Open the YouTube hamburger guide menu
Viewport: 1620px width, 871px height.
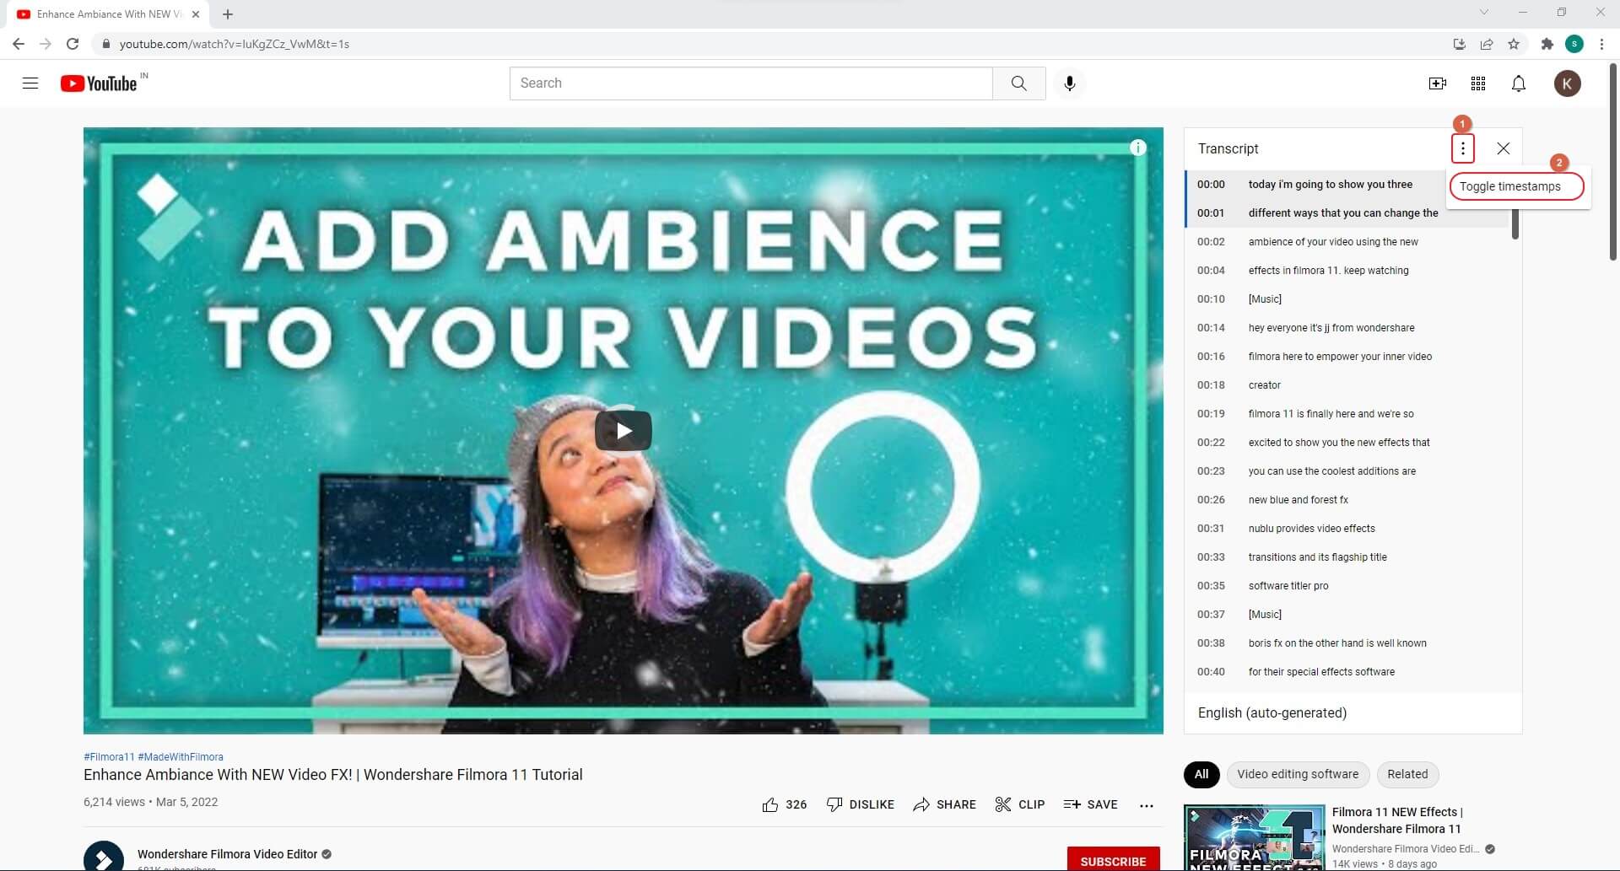[30, 83]
